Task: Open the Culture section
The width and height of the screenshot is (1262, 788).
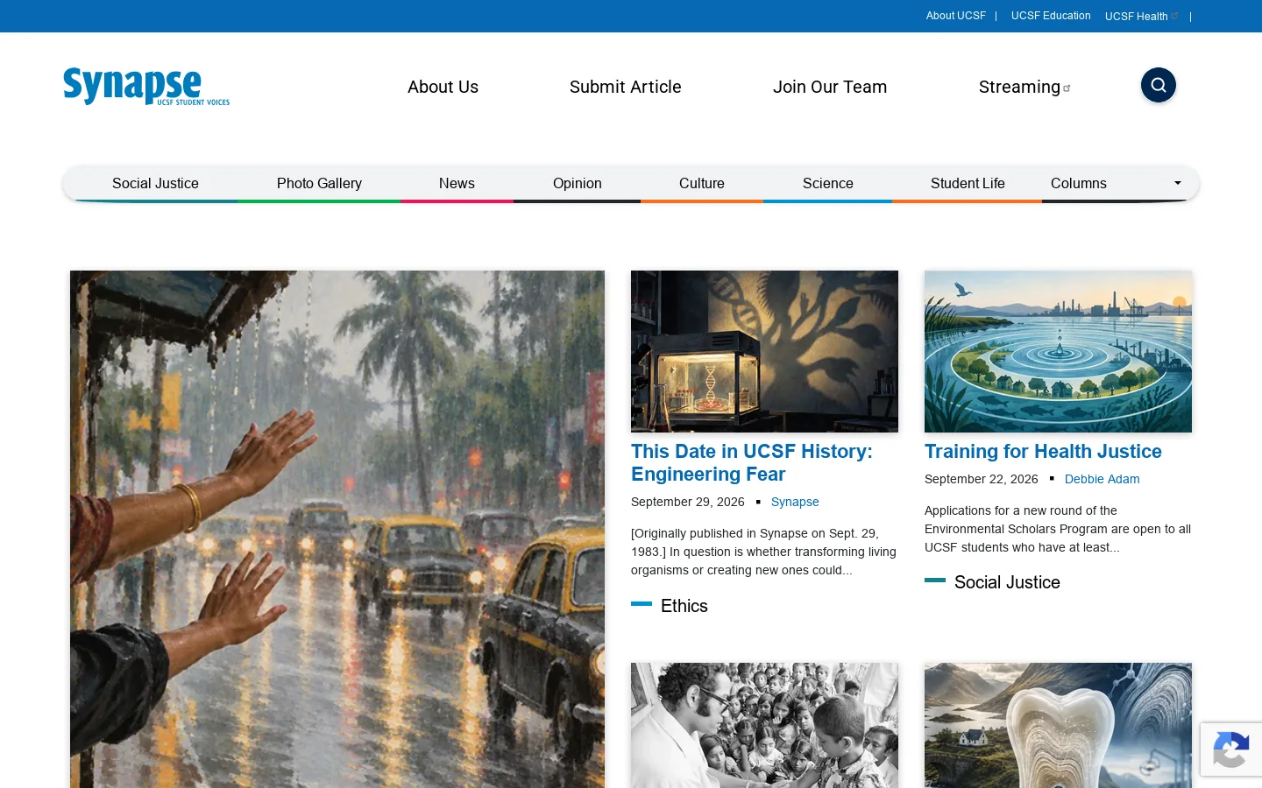Action: [x=702, y=183]
